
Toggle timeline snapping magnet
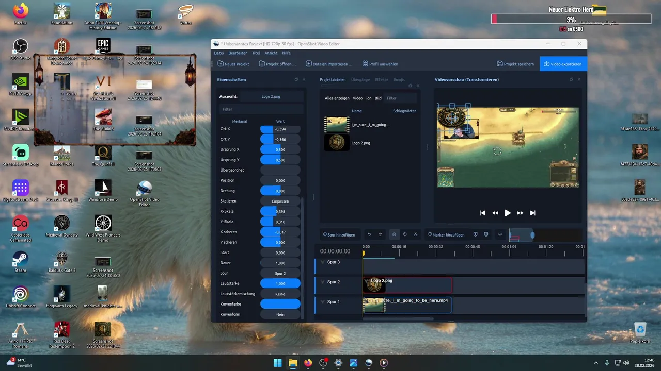click(394, 234)
